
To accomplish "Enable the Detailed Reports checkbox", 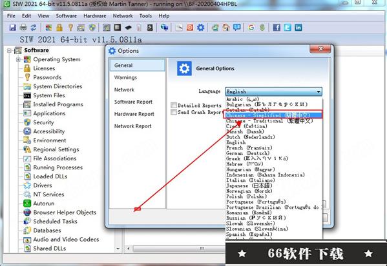I will click(174, 105).
